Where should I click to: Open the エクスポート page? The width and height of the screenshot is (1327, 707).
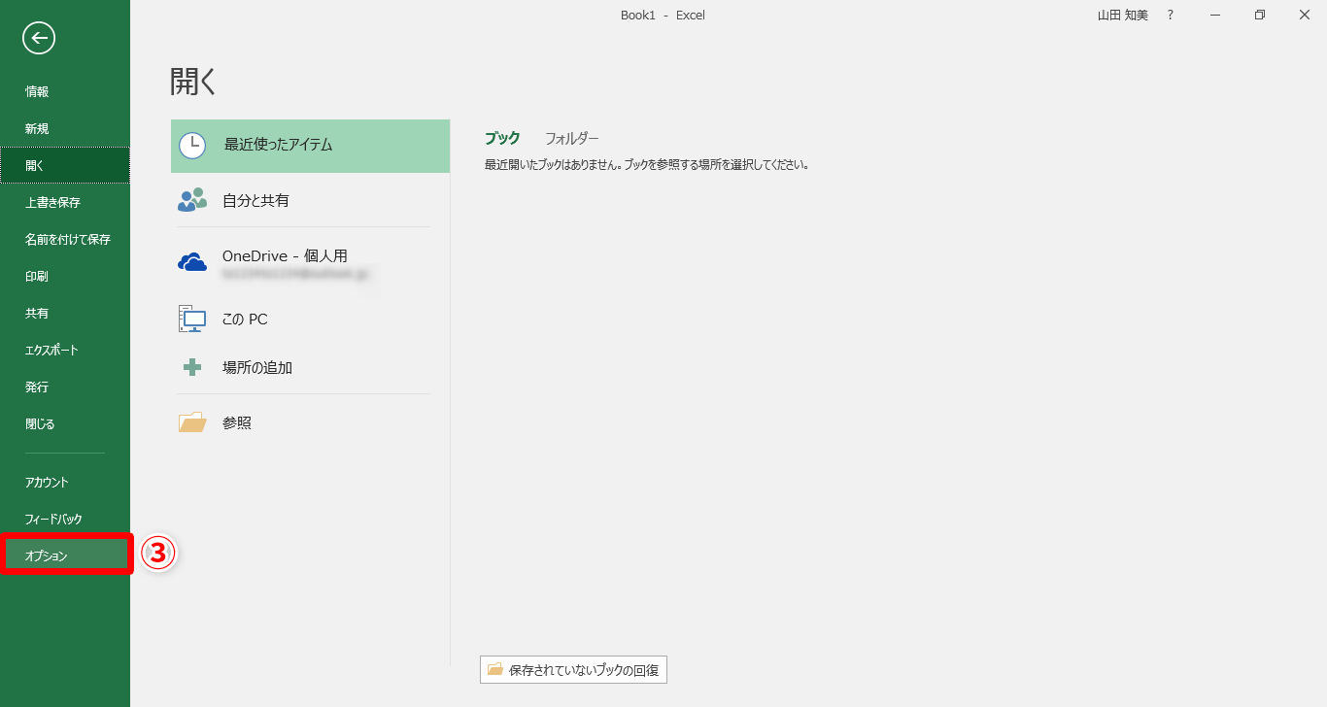(65, 350)
